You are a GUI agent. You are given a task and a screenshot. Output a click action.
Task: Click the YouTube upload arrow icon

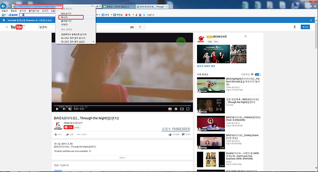(x=295, y=27)
